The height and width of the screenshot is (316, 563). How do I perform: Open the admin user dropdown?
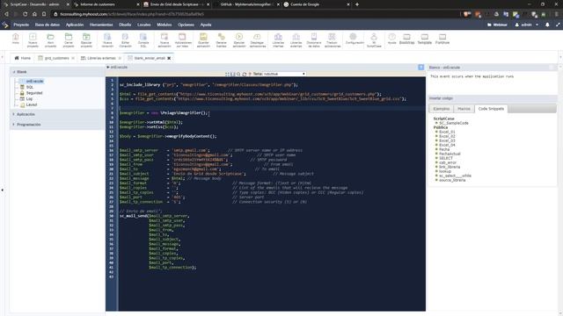tap(526, 25)
